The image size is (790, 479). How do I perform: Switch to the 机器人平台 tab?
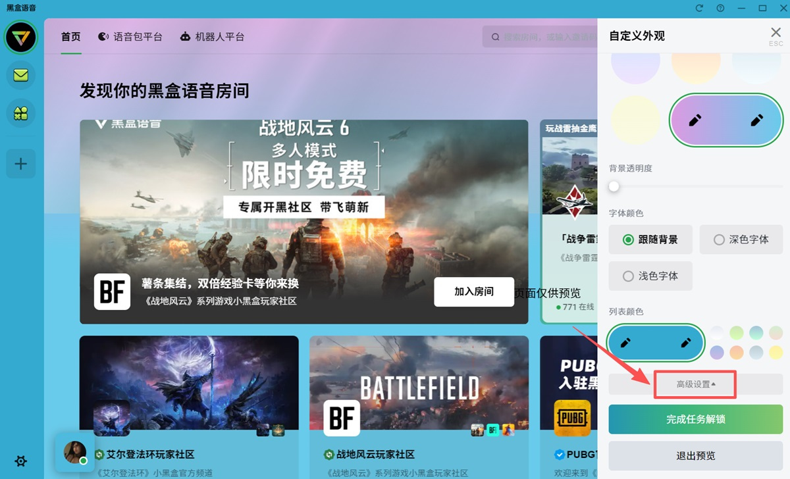coord(212,37)
